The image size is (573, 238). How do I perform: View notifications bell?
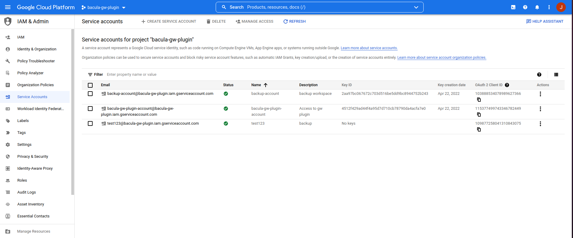coord(537,7)
